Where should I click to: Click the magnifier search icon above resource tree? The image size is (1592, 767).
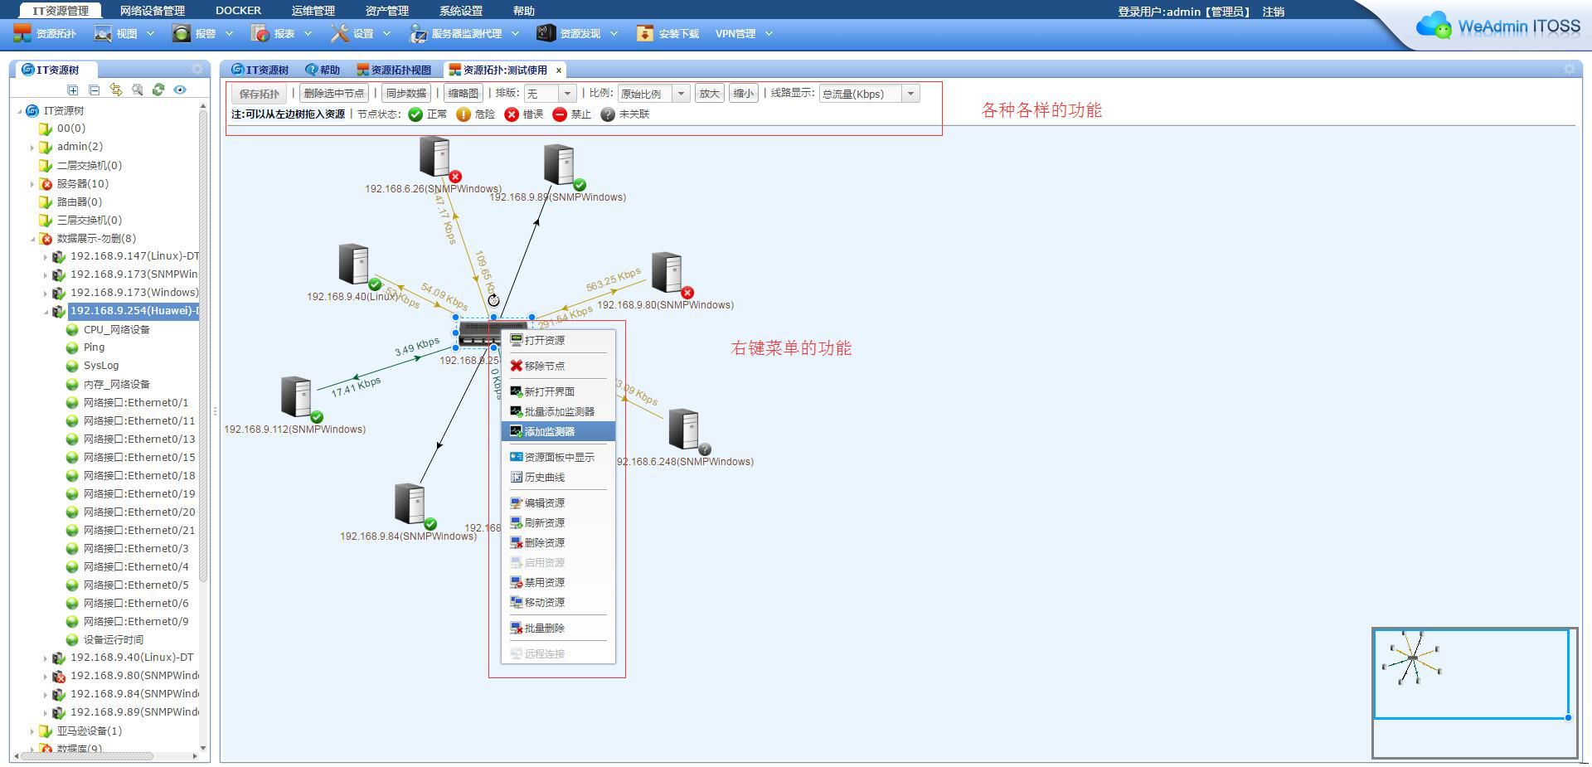click(137, 90)
